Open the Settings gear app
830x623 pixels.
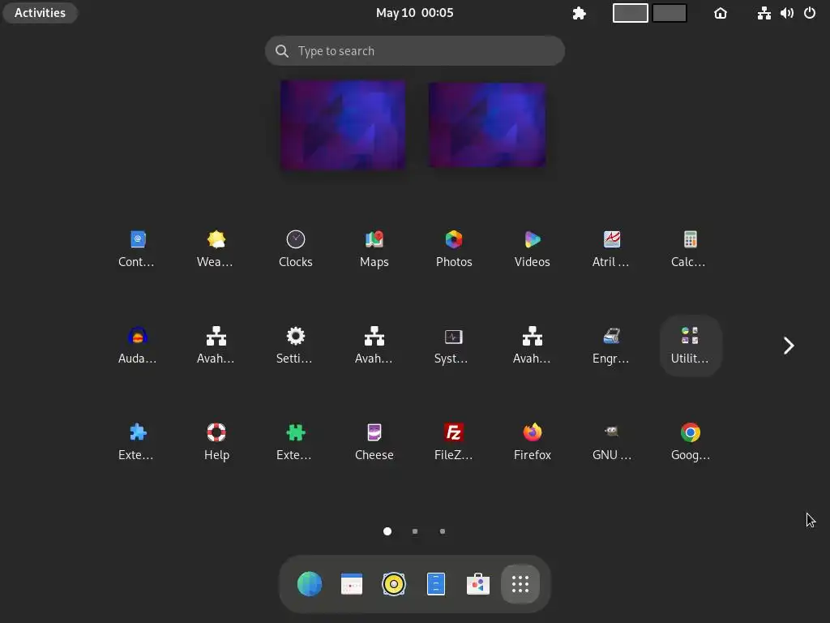pyautogui.click(x=295, y=346)
